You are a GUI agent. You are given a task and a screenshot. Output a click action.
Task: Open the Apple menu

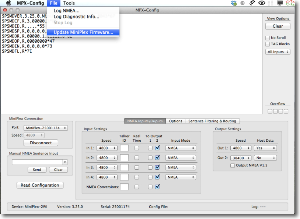(x=8, y=3)
